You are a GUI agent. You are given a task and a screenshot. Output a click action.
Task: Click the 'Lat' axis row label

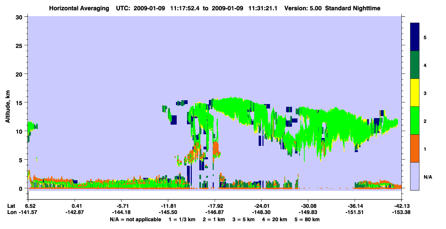[x=11, y=206]
